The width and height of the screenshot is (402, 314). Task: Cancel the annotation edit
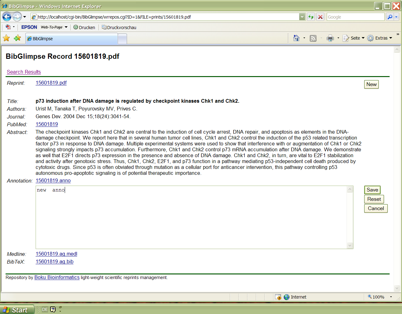[376, 209]
